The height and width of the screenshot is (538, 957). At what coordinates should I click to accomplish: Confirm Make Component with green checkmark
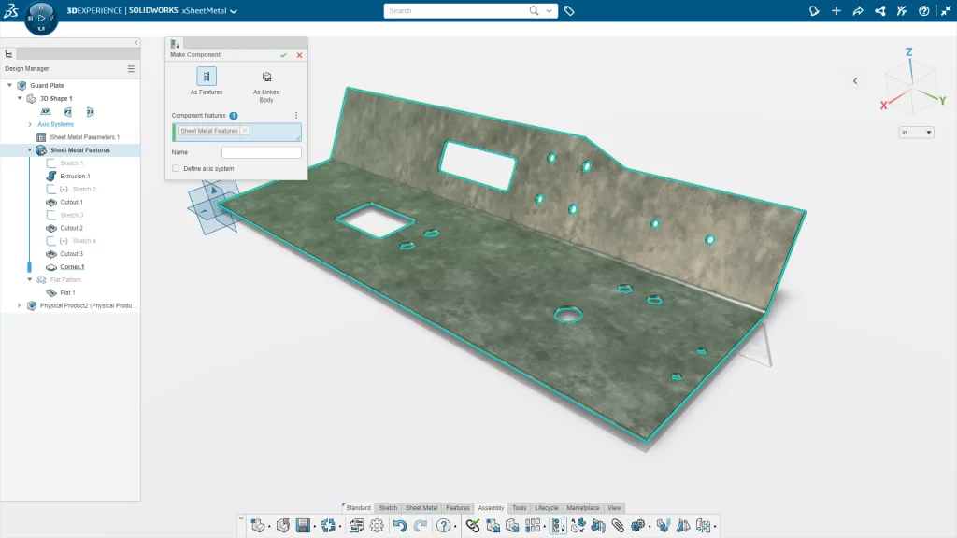click(x=283, y=55)
